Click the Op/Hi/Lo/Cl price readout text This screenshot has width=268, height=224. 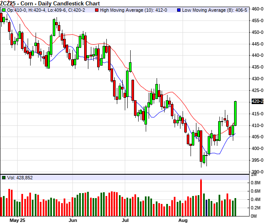click(47, 9)
